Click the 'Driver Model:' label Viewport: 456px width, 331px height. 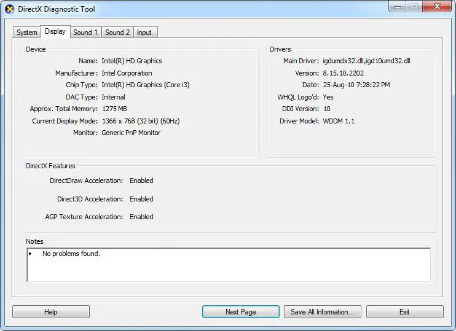click(299, 121)
